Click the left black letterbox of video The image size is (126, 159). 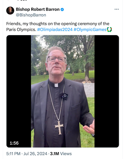click(x=19, y=91)
